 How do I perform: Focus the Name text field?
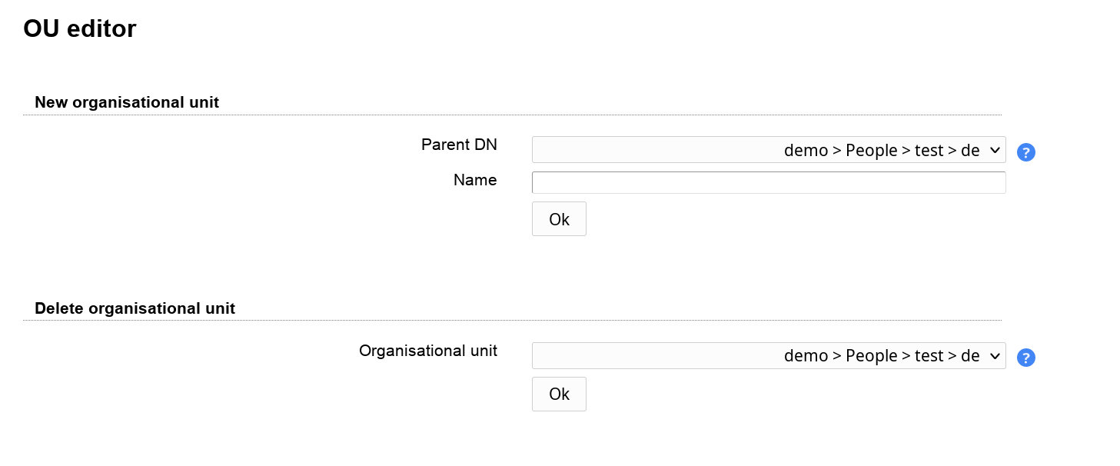pyautogui.click(x=768, y=182)
